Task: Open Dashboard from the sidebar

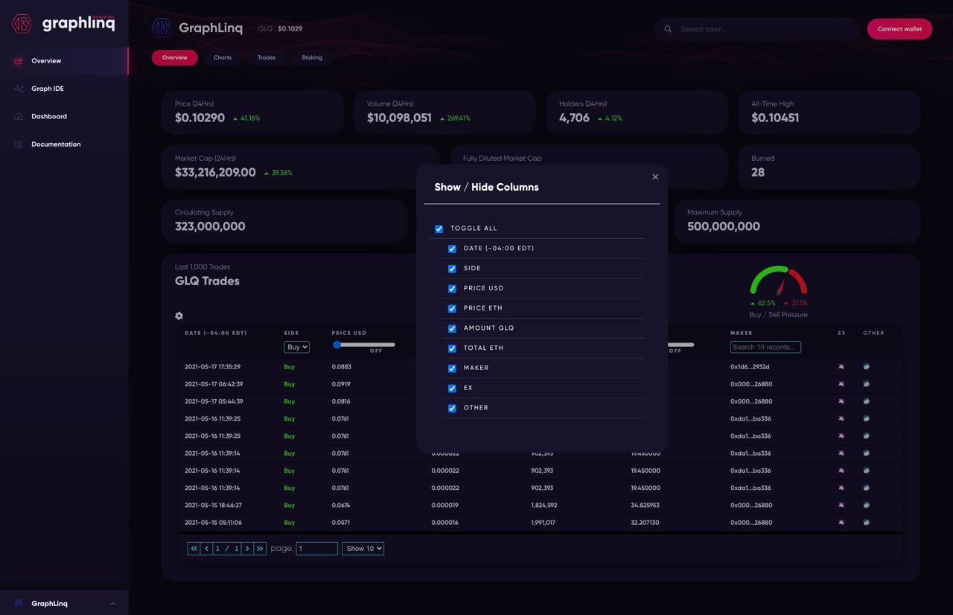Action: (64, 116)
